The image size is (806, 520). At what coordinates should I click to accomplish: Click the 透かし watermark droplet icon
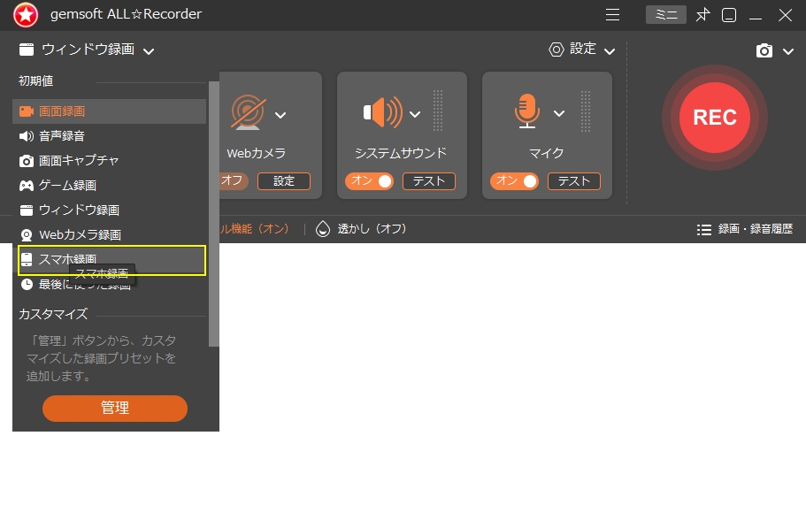pyautogui.click(x=323, y=229)
